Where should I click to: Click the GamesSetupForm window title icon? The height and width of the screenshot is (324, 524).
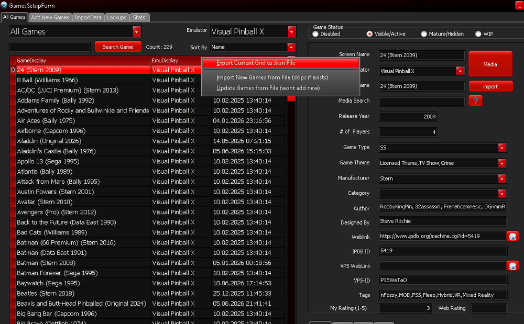[x=4, y=5]
